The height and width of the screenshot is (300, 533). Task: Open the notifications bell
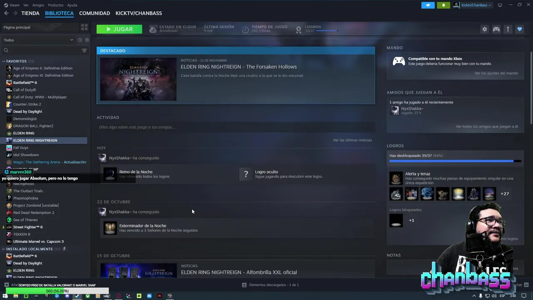coord(443,5)
